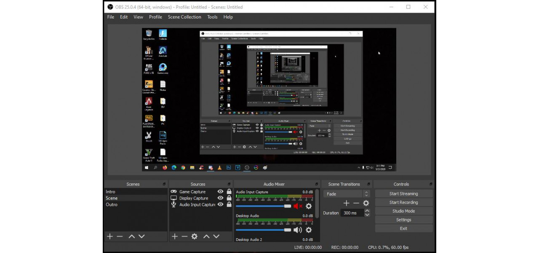539x253 pixels.
Task: Enable Studio Mode
Action: point(403,211)
